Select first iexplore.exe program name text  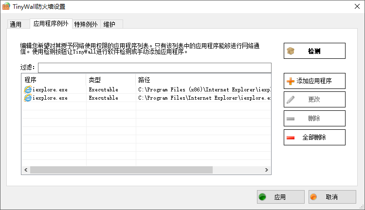50,90
